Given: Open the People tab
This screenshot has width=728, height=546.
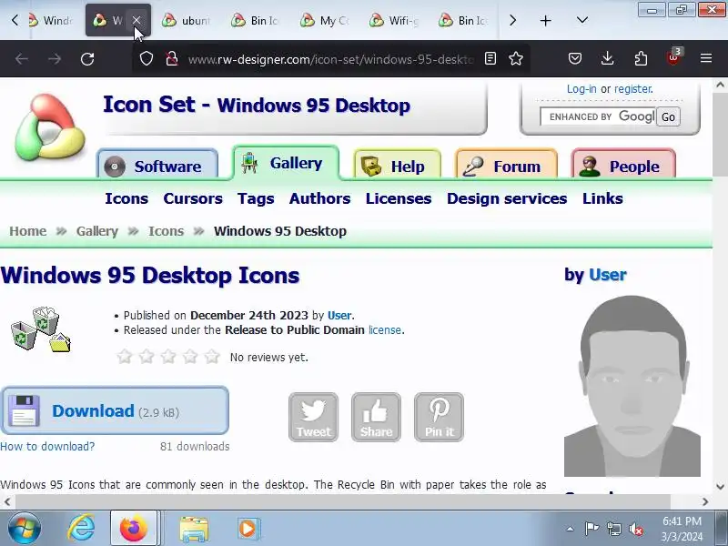Looking at the screenshot, I should [x=623, y=164].
